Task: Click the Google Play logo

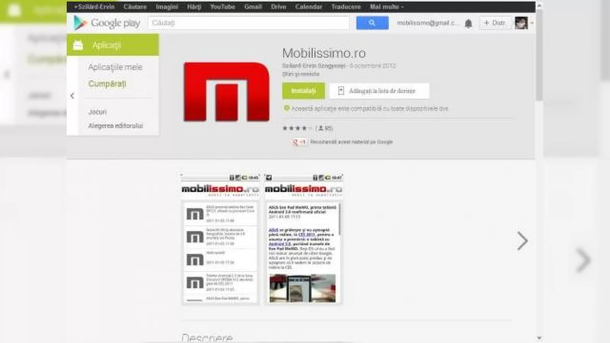Action: point(107,23)
